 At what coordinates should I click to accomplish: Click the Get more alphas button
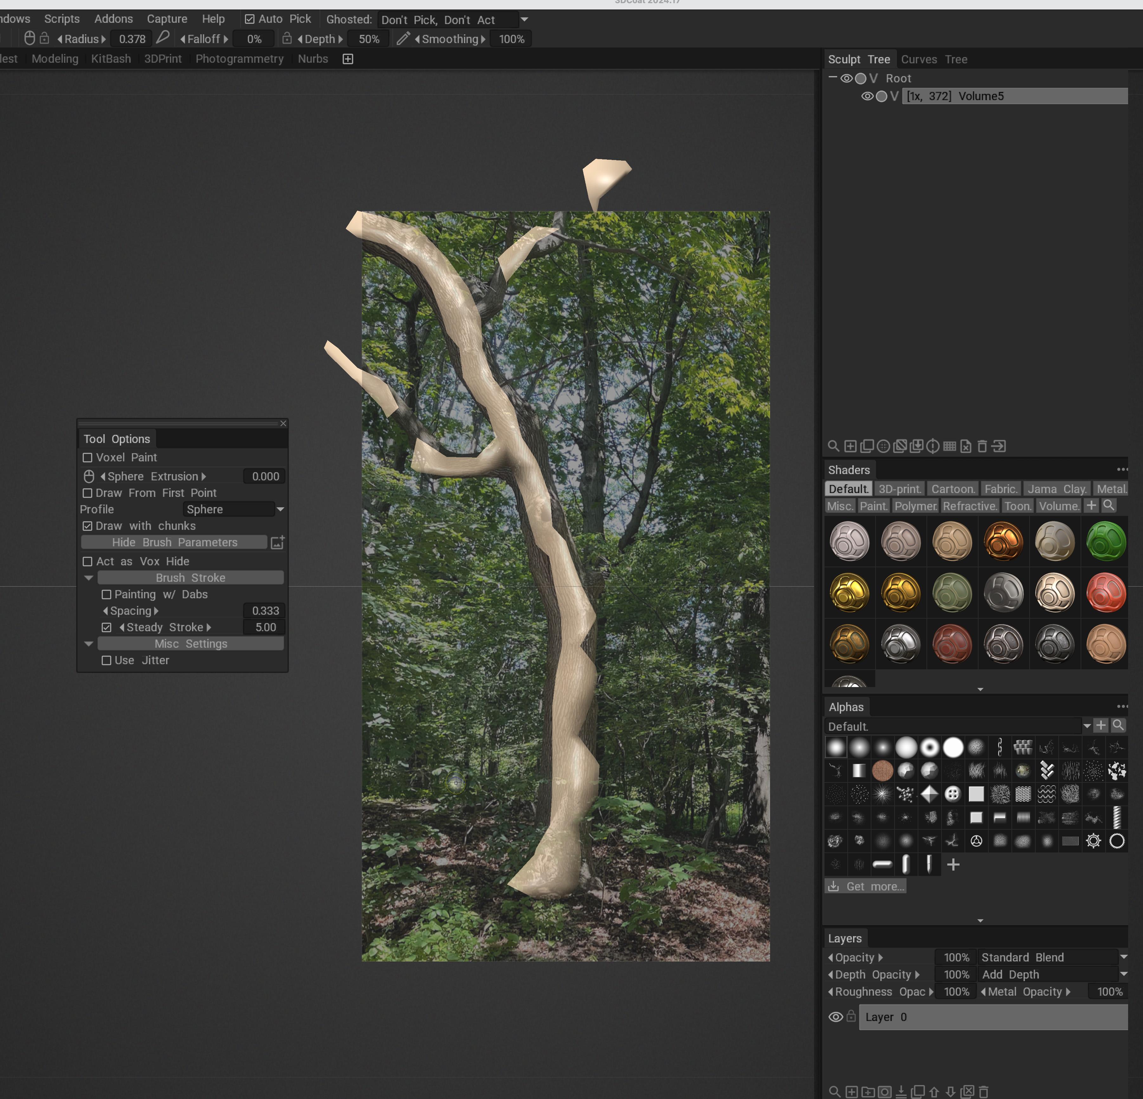865,886
